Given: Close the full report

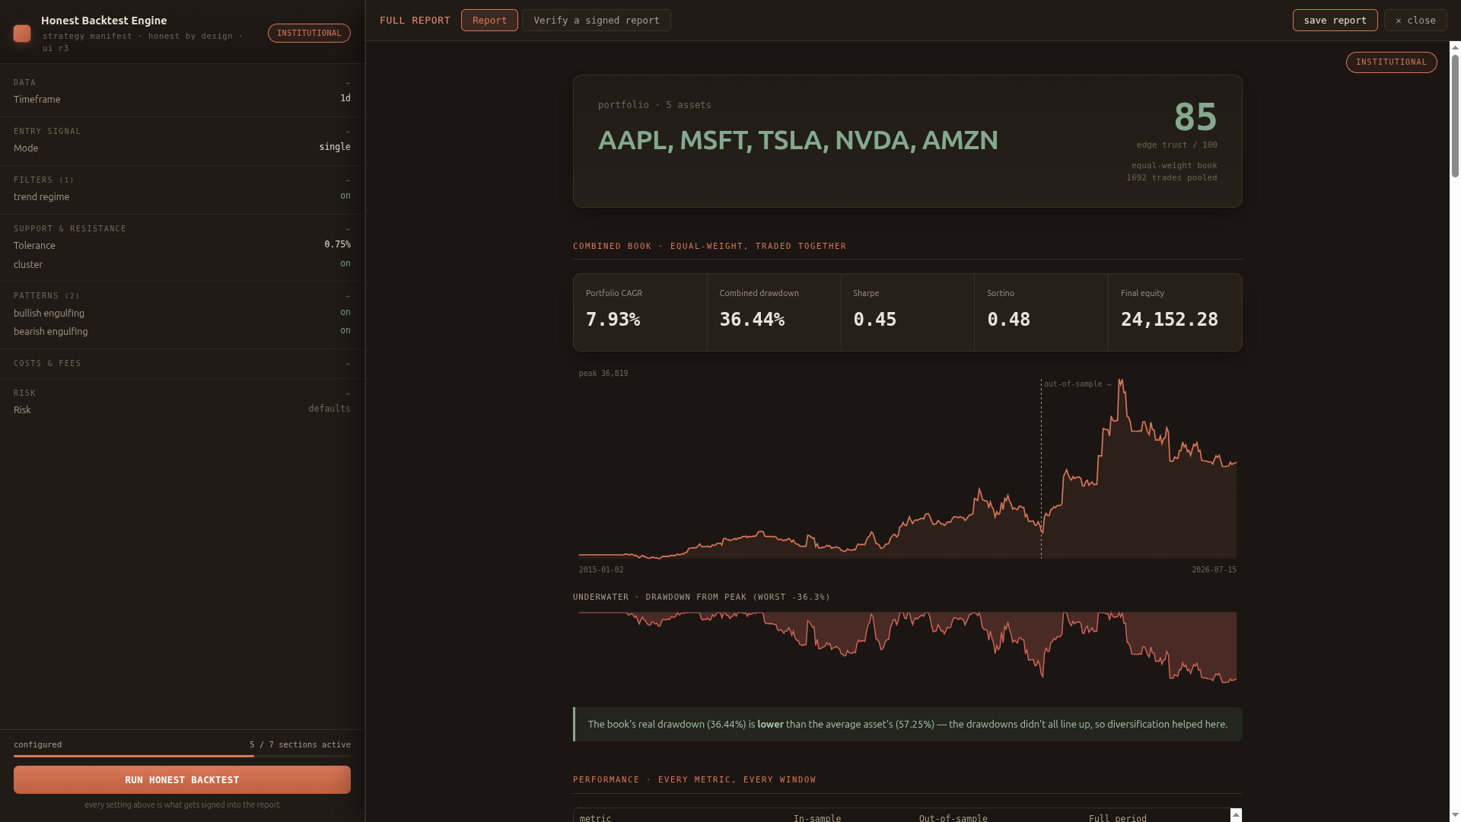Looking at the screenshot, I should pos(1415,21).
